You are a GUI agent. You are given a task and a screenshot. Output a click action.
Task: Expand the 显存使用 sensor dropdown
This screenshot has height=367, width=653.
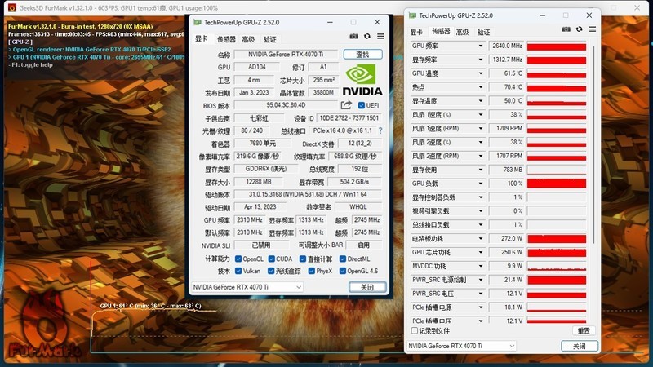[481, 170]
